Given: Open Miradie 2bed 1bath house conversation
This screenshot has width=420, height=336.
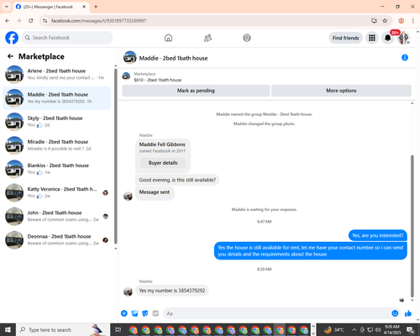Looking at the screenshot, I should point(56,145).
